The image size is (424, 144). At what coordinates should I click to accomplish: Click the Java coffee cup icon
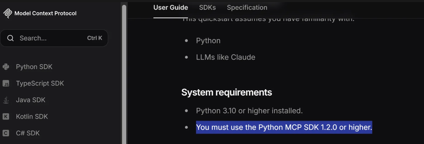coord(6,100)
